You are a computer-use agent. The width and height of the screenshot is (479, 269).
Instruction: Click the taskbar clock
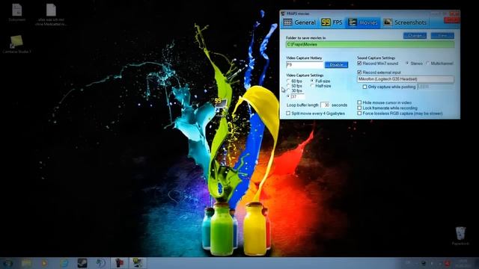pyautogui.click(x=463, y=263)
